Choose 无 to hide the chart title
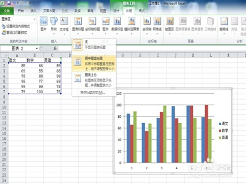Image resolution: width=246 pixels, height=184 pixels. coord(94,45)
